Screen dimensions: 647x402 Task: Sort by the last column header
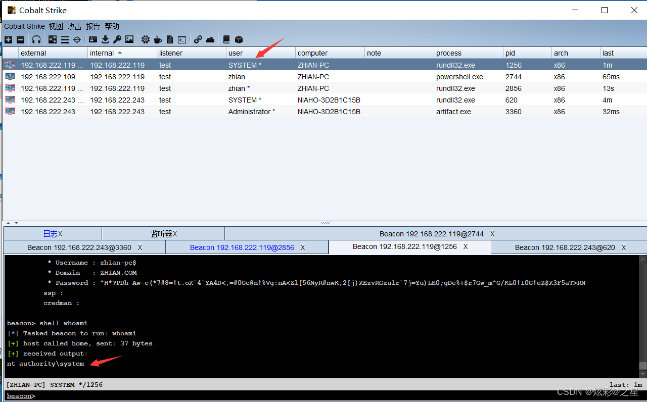click(x=623, y=53)
